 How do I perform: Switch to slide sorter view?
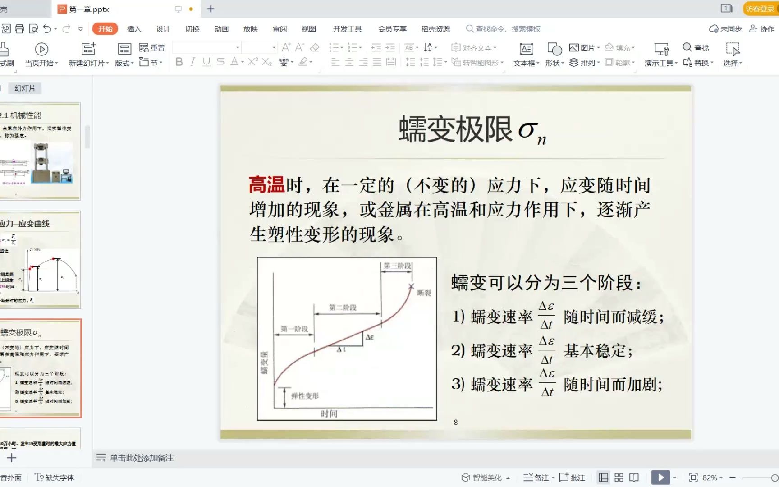click(x=619, y=478)
